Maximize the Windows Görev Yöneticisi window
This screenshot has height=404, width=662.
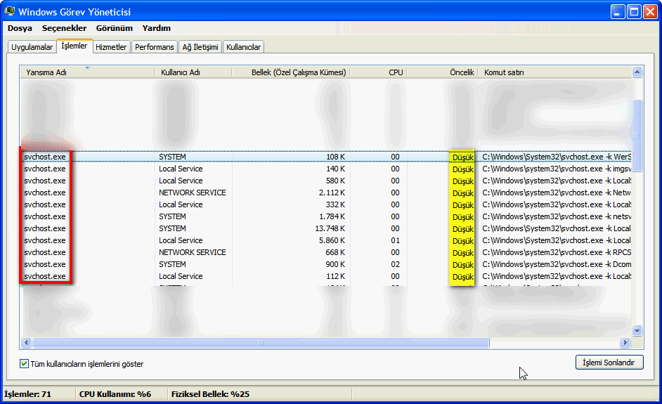[634, 11]
